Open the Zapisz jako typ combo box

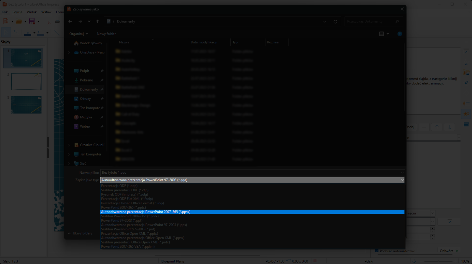coord(252,180)
